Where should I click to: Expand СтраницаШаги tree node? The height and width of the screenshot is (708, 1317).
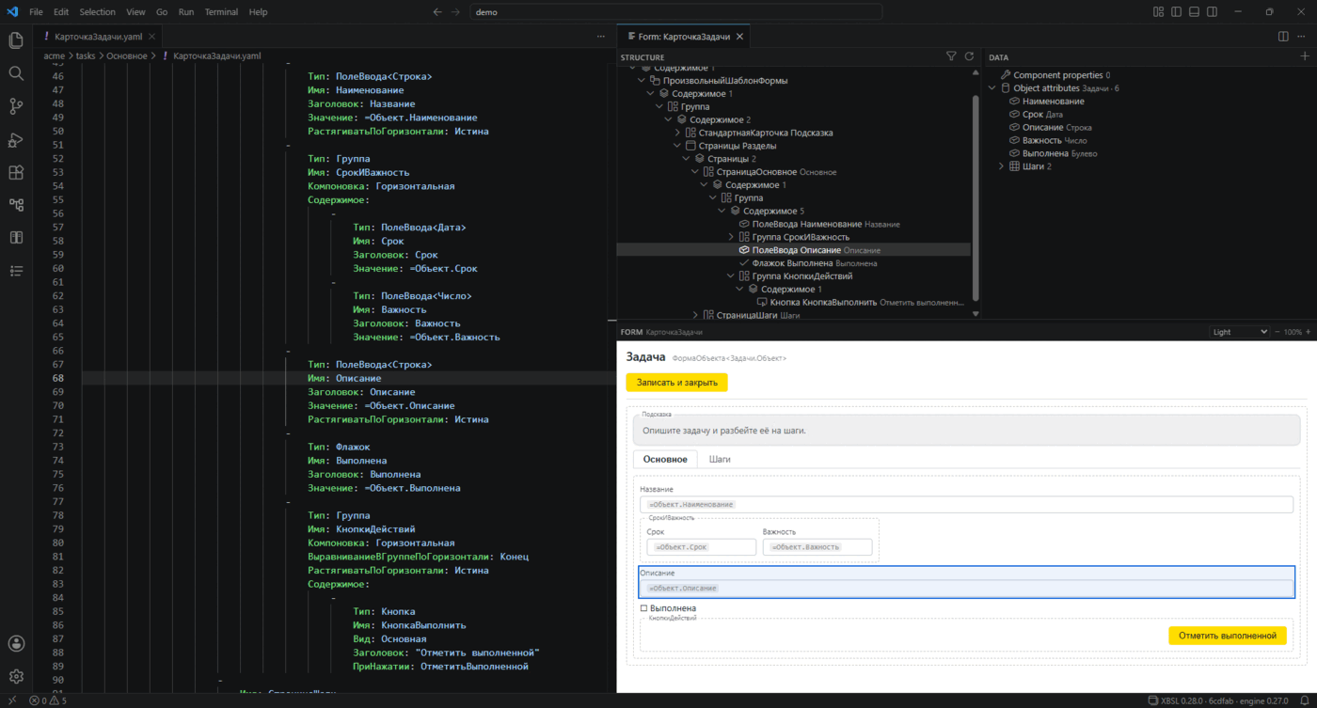click(x=695, y=316)
